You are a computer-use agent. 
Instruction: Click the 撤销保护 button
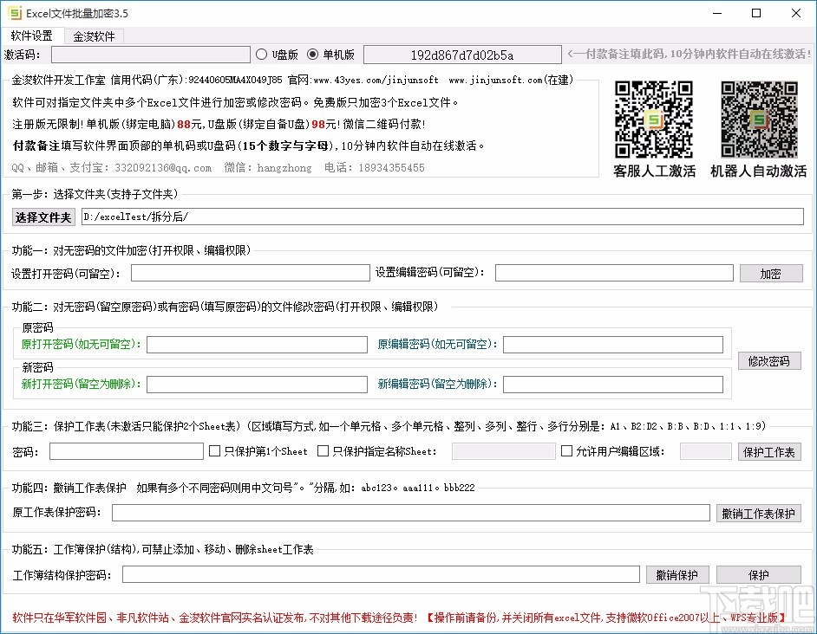coord(677,574)
